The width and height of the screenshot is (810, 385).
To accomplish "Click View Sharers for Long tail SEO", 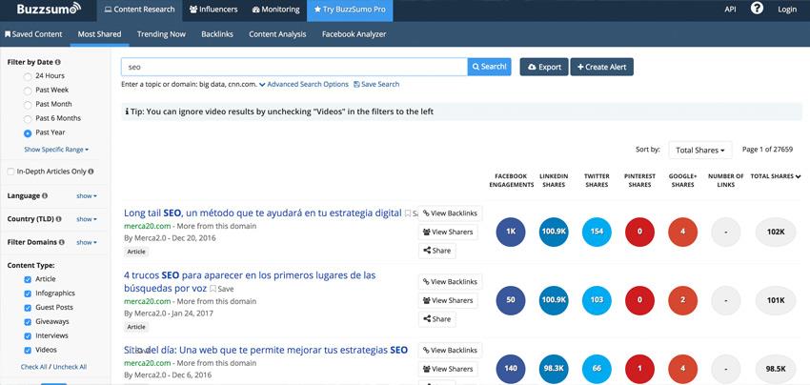I will [x=448, y=232].
